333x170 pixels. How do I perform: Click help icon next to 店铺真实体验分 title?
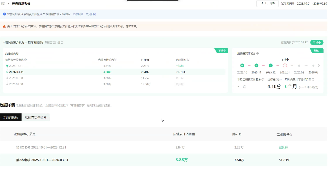click(x=257, y=54)
